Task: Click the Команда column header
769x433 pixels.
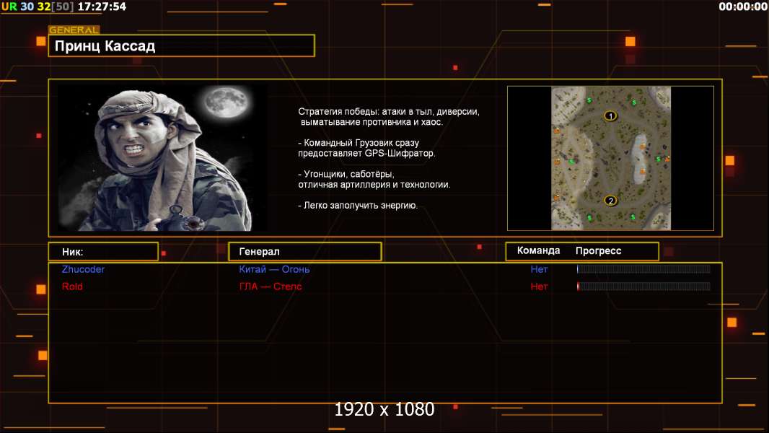Action: [538, 250]
